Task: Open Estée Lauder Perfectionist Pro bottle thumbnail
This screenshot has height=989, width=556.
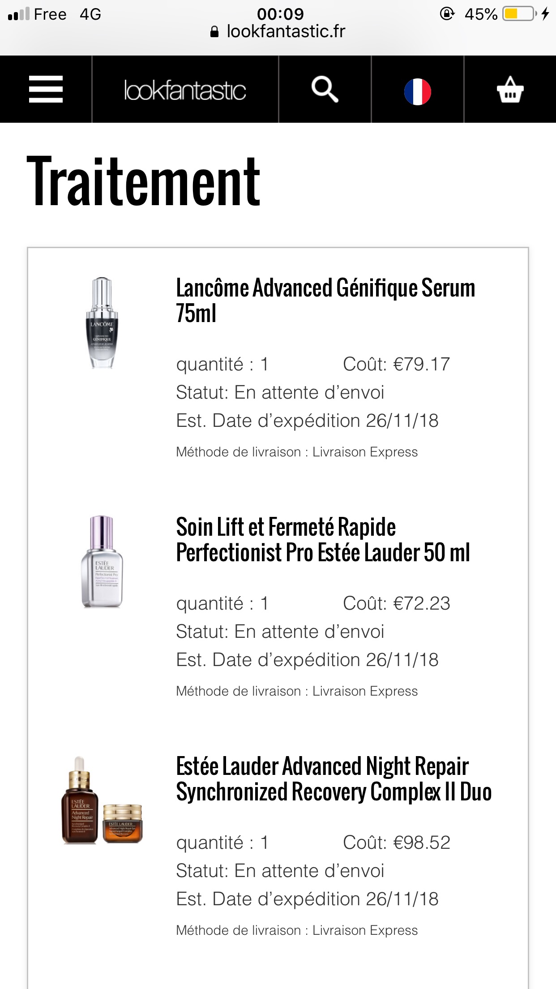Action: 102,562
